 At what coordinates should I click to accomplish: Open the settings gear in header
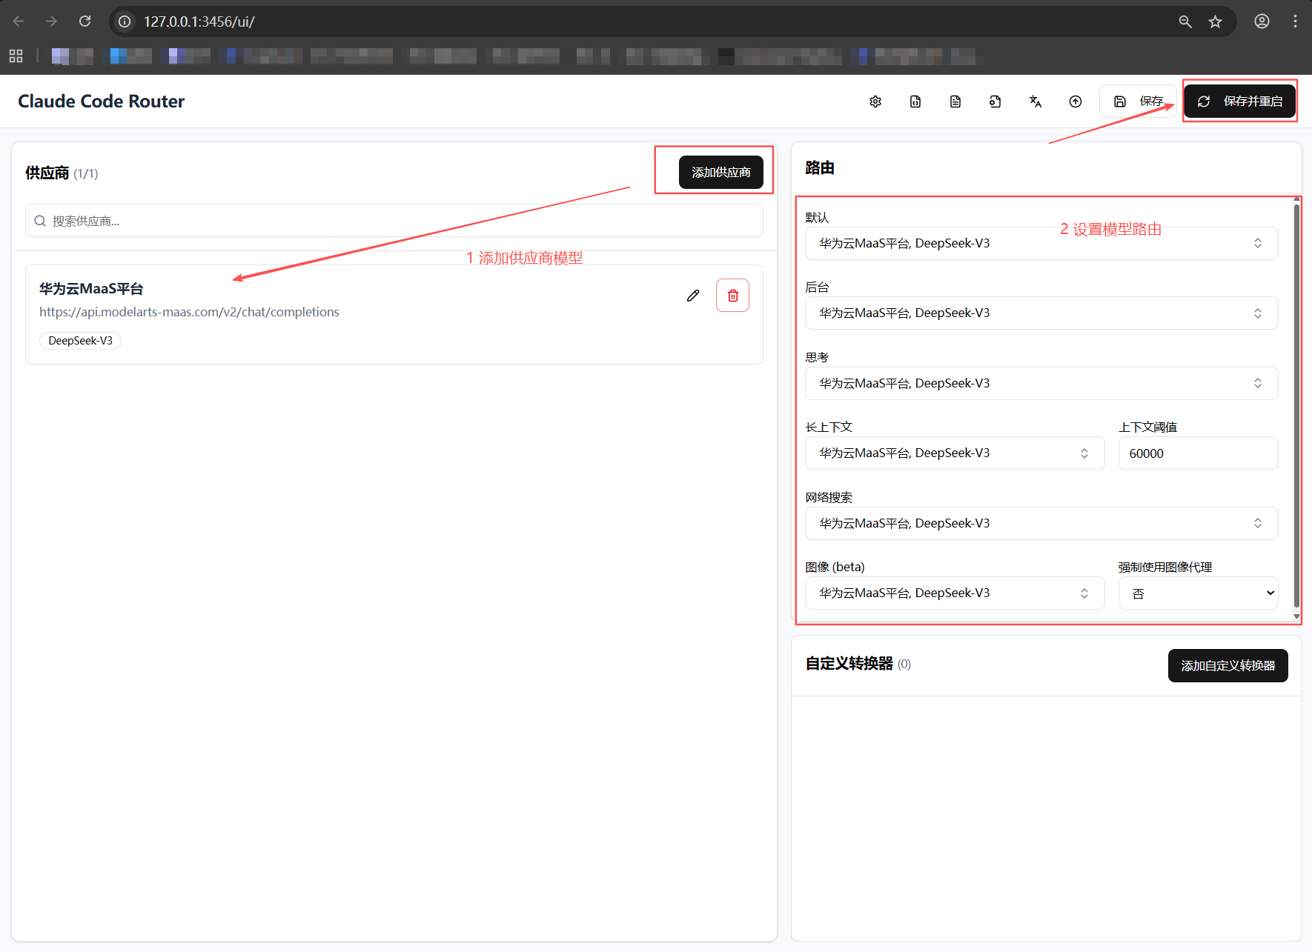(x=875, y=101)
